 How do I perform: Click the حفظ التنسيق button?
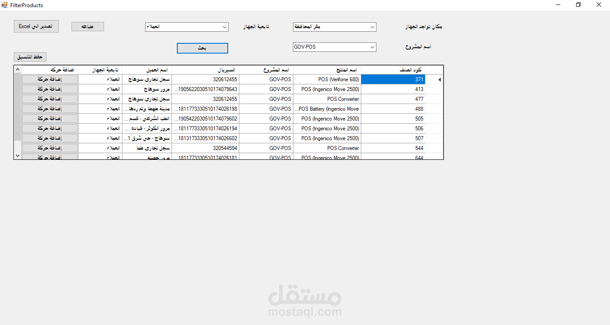pos(30,57)
